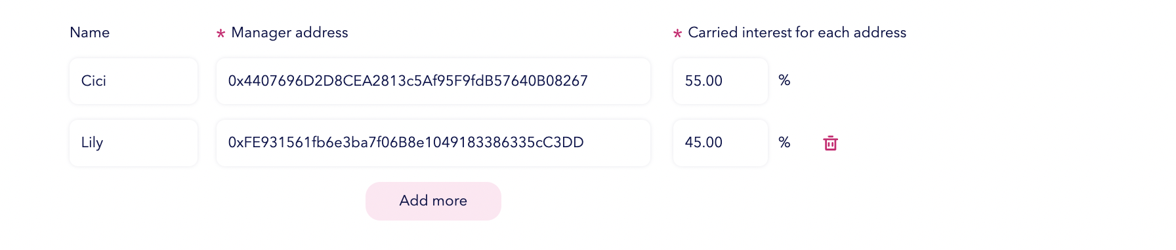This screenshot has height=250, width=1176.
Task: Click the 55.00 carried interest field
Action: [720, 81]
